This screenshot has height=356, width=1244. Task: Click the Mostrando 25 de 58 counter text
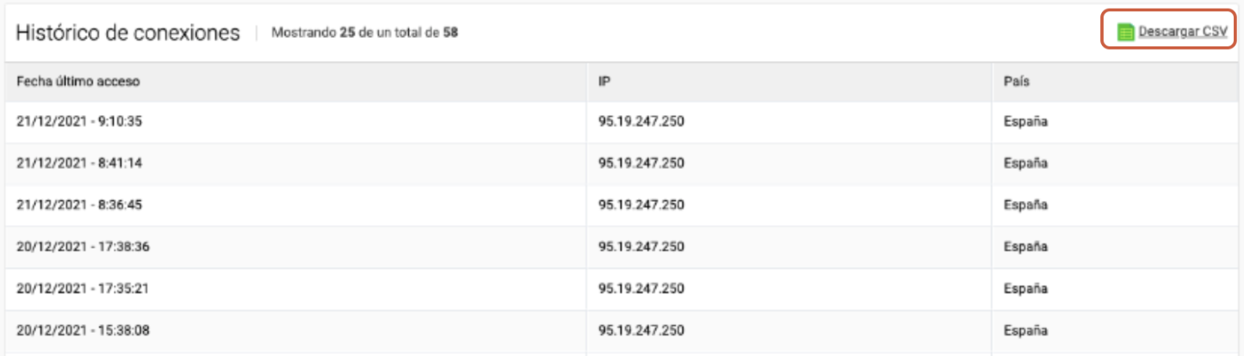point(364,34)
